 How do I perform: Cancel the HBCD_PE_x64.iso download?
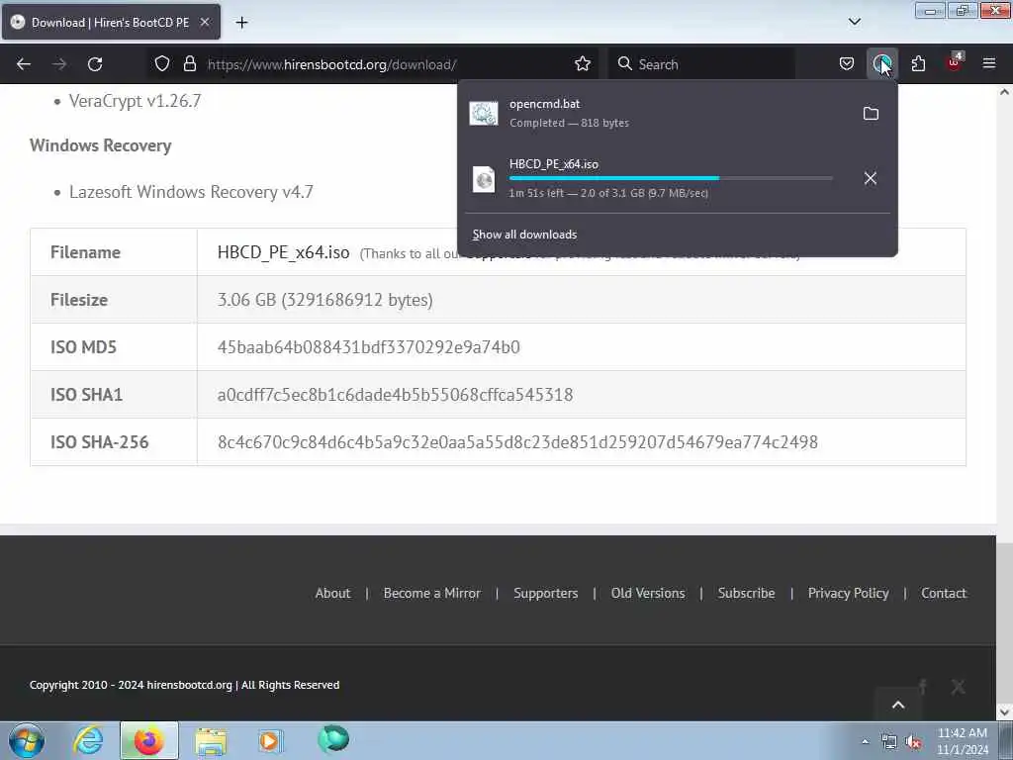pyautogui.click(x=871, y=178)
